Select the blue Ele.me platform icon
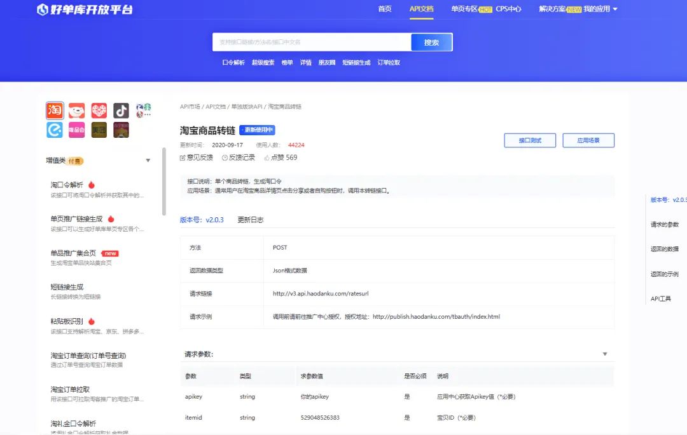The height and width of the screenshot is (435, 687). (55, 130)
